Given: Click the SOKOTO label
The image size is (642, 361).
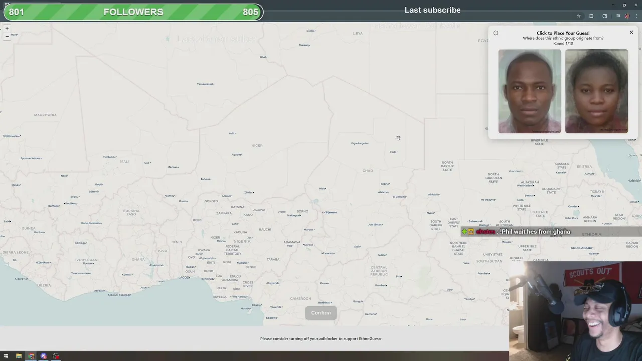Looking at the screenshot, I should tap(211, 201).
